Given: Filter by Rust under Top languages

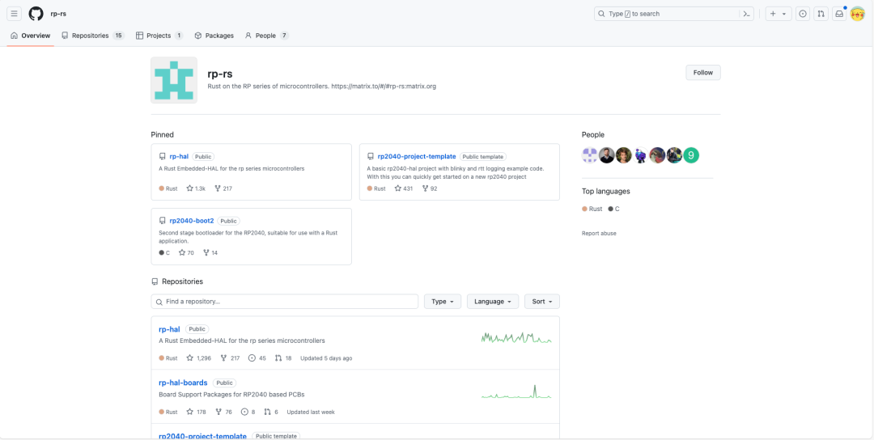Looking at the screenshot, I should pos(592,209).
